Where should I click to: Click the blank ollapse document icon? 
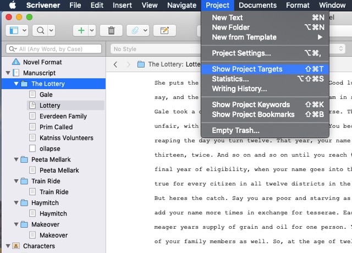[x=32, y=148]
